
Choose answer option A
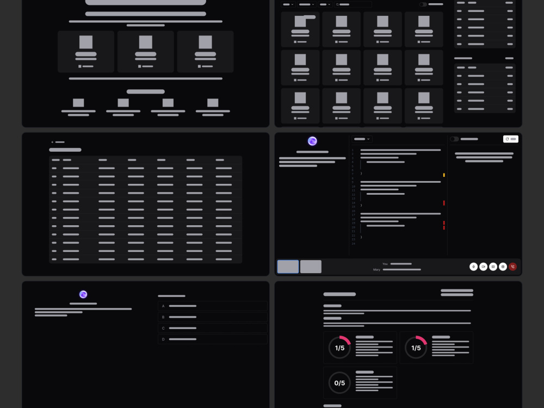212,306
